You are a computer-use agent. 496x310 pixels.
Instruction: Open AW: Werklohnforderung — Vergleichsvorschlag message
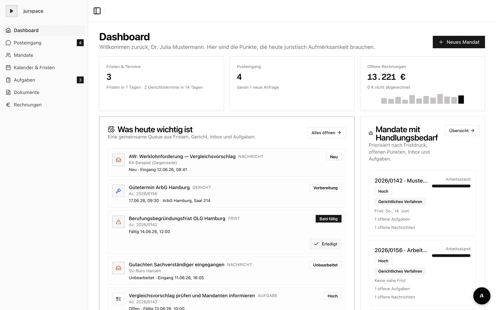pyautogui.click(x=227, y=162)
